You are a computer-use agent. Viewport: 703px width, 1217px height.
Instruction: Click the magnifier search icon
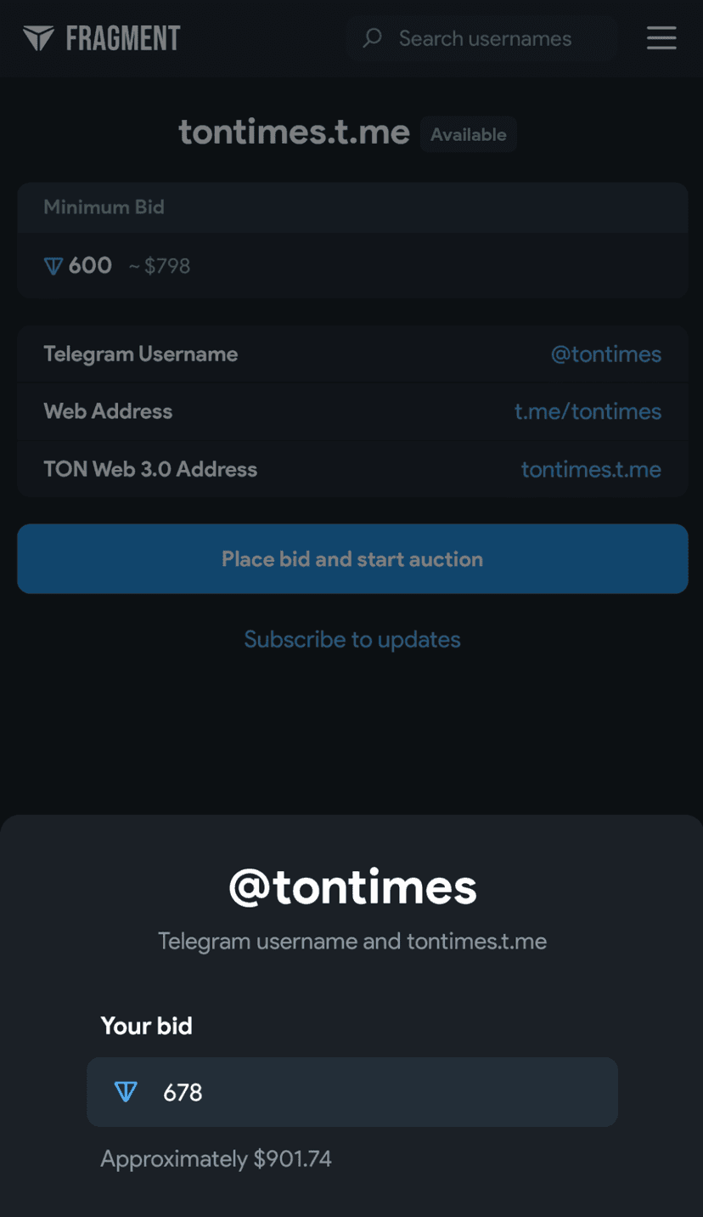coord(372,38)
